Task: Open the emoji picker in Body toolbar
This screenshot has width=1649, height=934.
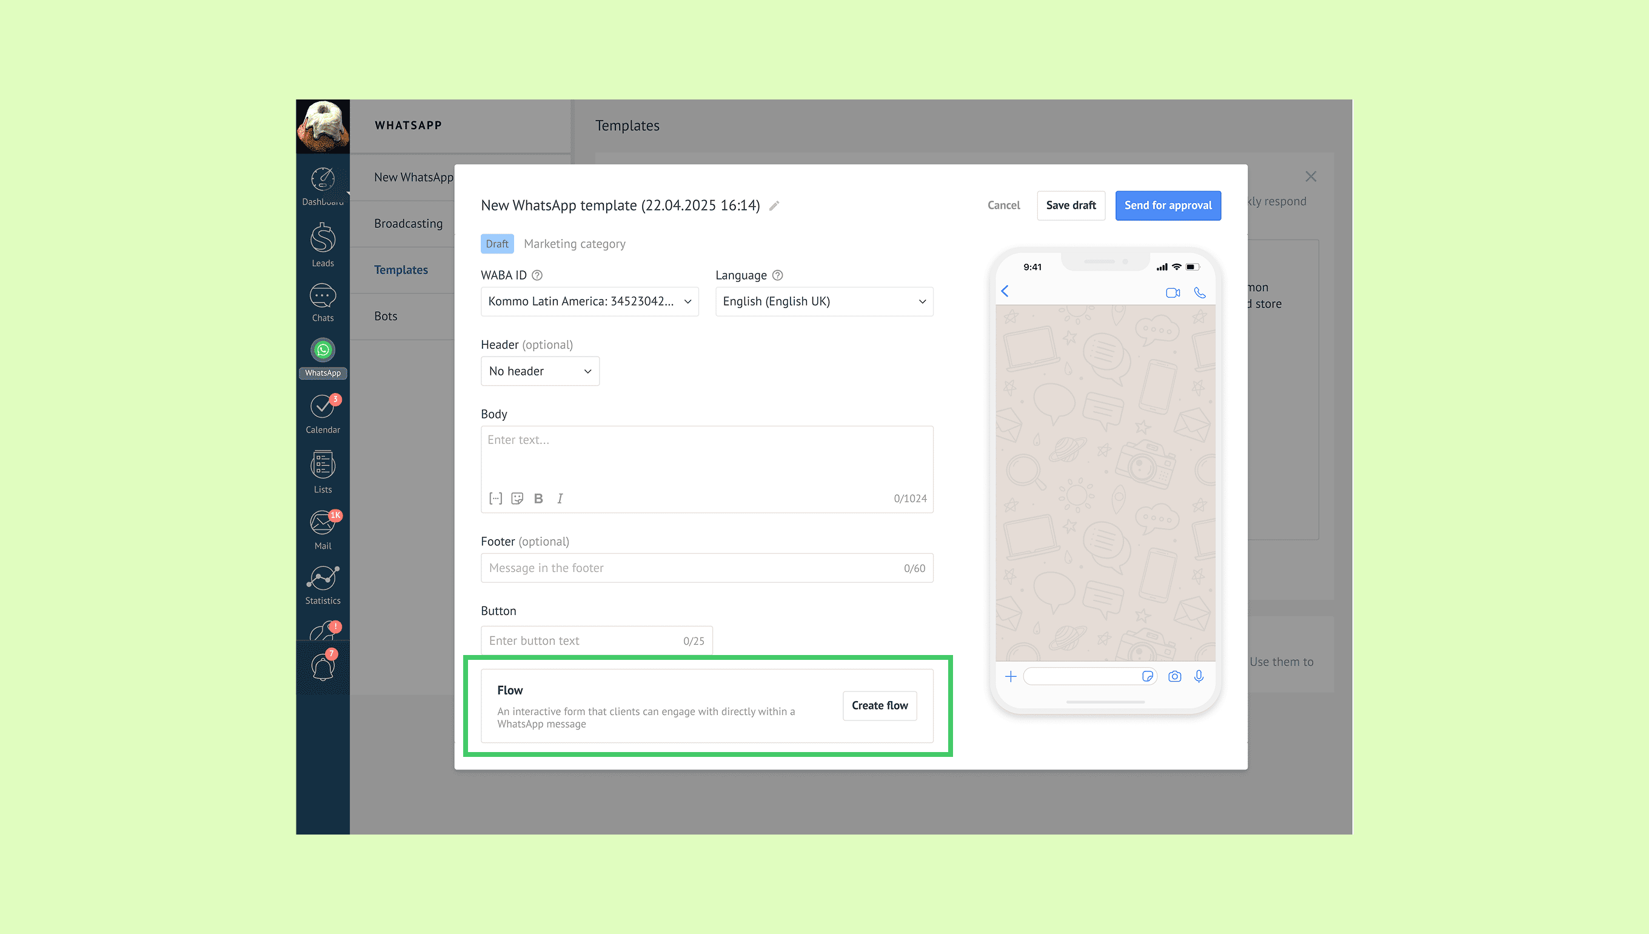Action: [517, 499]
